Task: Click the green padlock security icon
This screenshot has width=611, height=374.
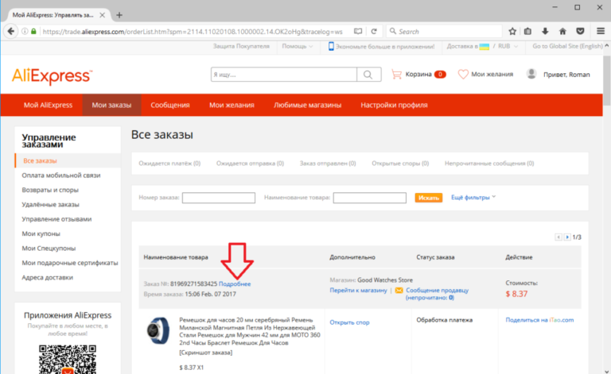Action: pyautogui.click(x=34, y=32)
